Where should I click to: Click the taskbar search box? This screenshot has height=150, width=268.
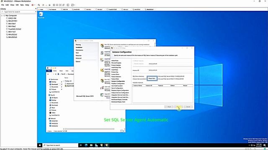click(x=60, y=145)
